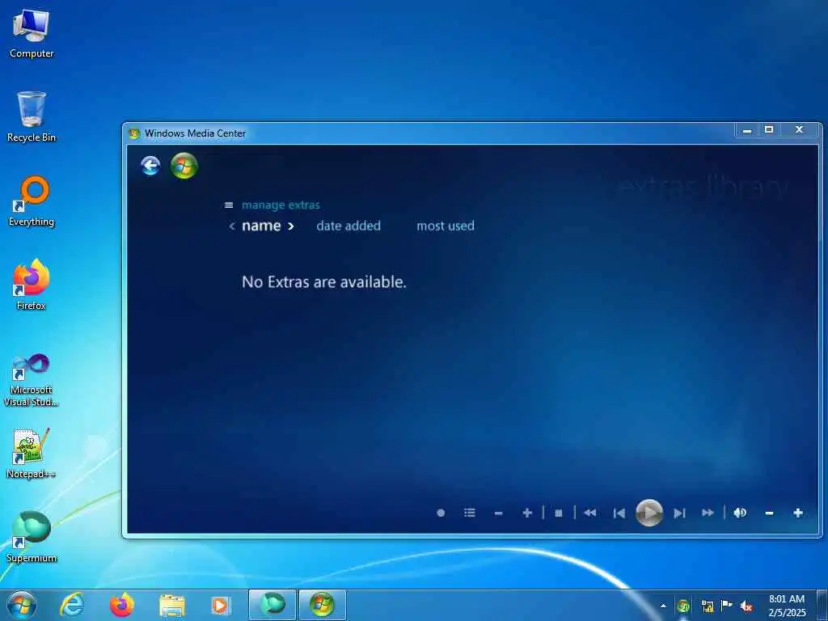Click Show desktop strip at taskbar end
Image resolution: width=828 pixels, height=621 pixels.
[822, 606]
